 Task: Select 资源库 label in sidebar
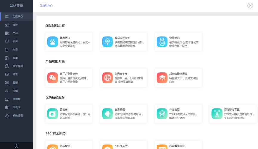[16, 99]
